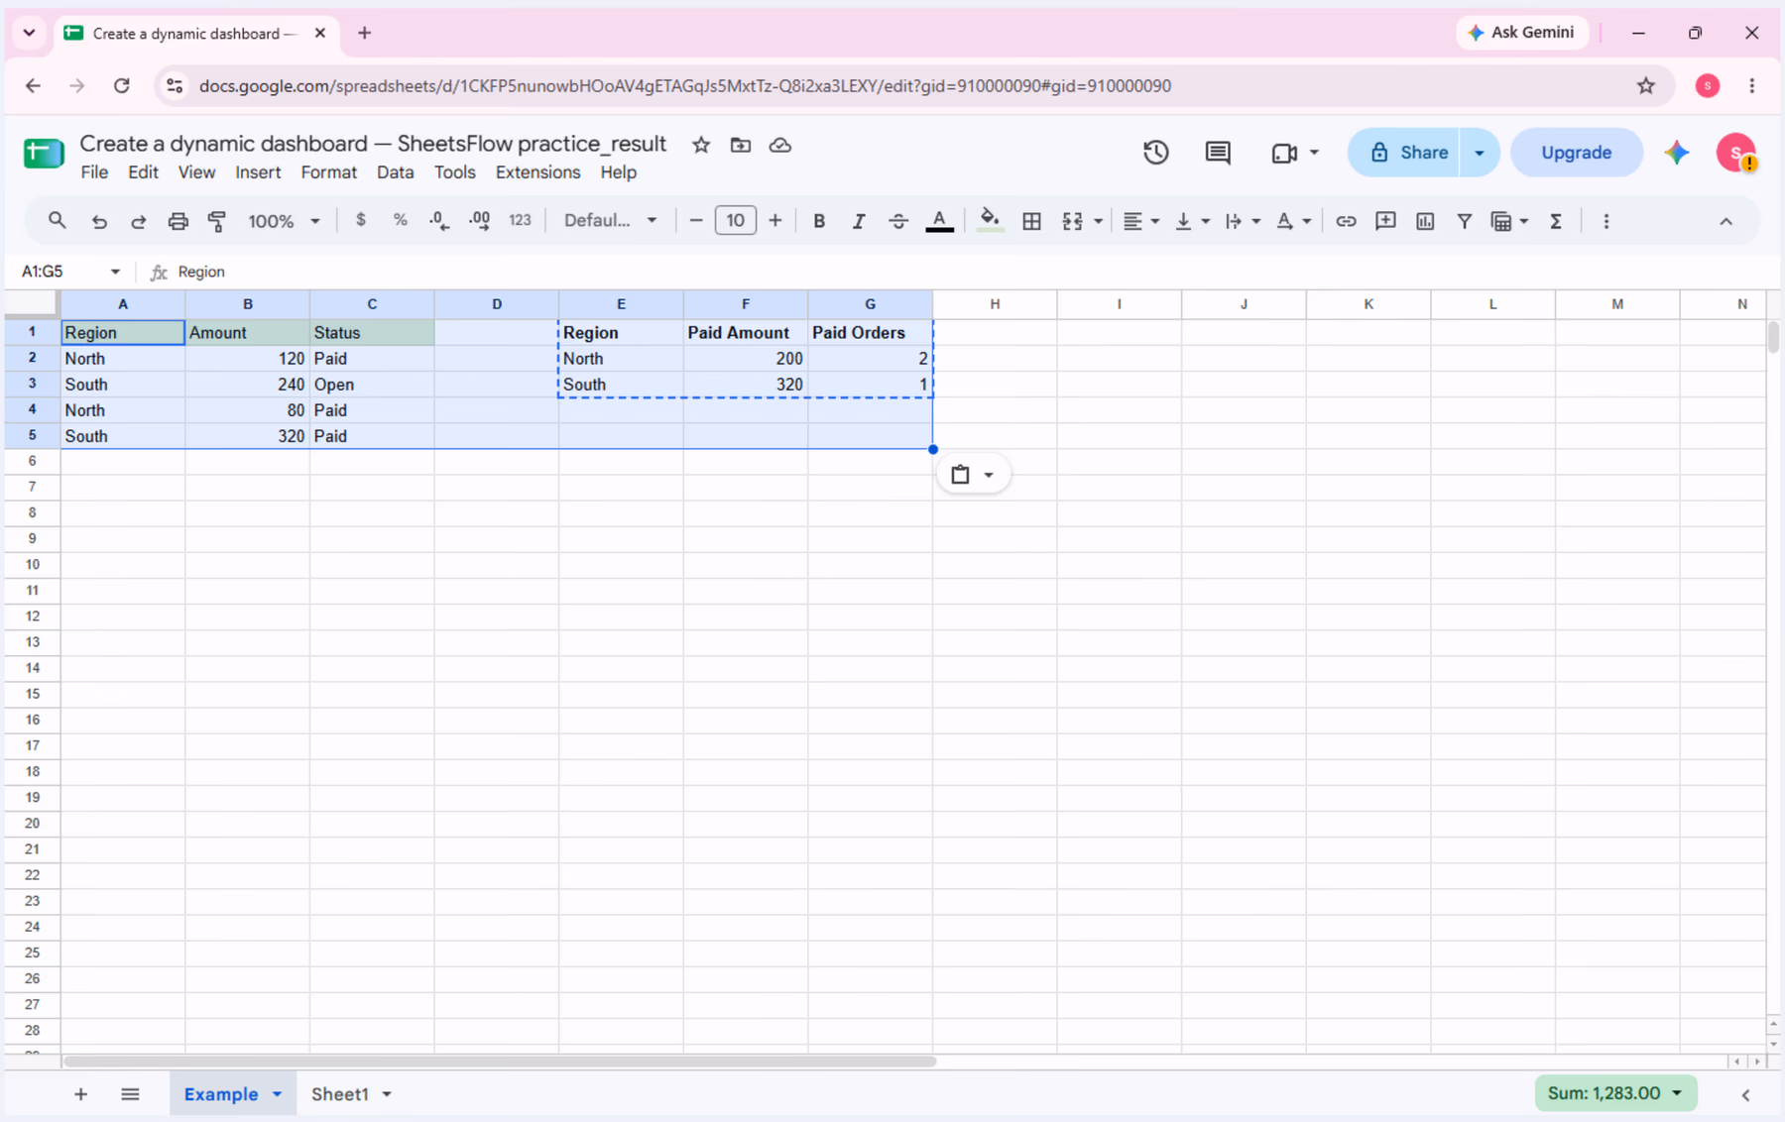Open the fill color picker
The width and height of the screenshot is (1785, 1122).
click(990, 220)
